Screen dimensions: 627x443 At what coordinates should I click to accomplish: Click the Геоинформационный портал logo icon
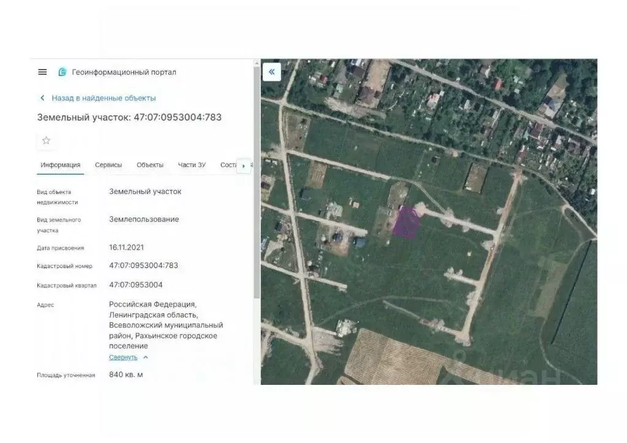click(62, 72)
